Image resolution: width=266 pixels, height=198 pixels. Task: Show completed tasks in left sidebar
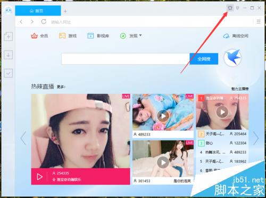pos(9,73)
